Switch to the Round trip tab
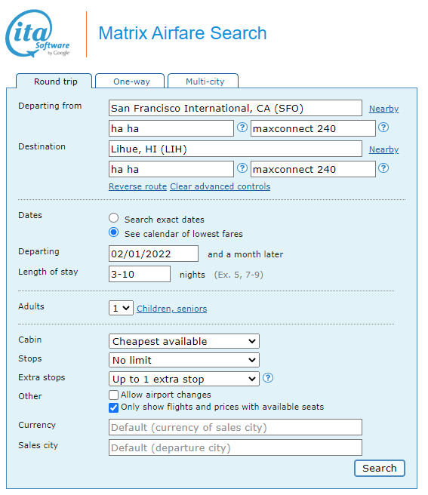Screen dimensions: 428x495 (x=54, y=81)
